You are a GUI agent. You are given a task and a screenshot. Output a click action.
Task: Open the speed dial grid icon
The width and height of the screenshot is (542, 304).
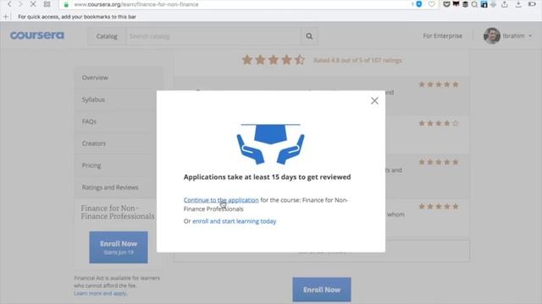coord(47,4)
